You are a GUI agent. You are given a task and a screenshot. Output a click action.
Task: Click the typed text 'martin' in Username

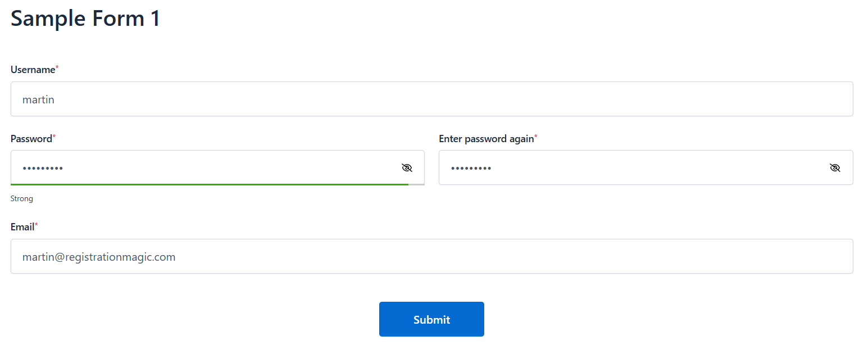pyautogui.click(x=38, y=100)
